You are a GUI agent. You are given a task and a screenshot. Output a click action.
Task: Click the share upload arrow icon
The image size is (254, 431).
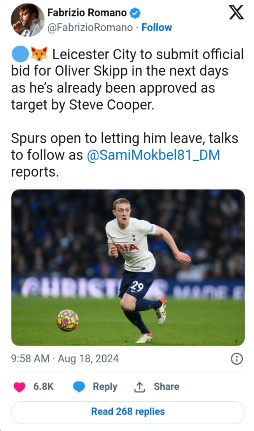coord(139,387)
